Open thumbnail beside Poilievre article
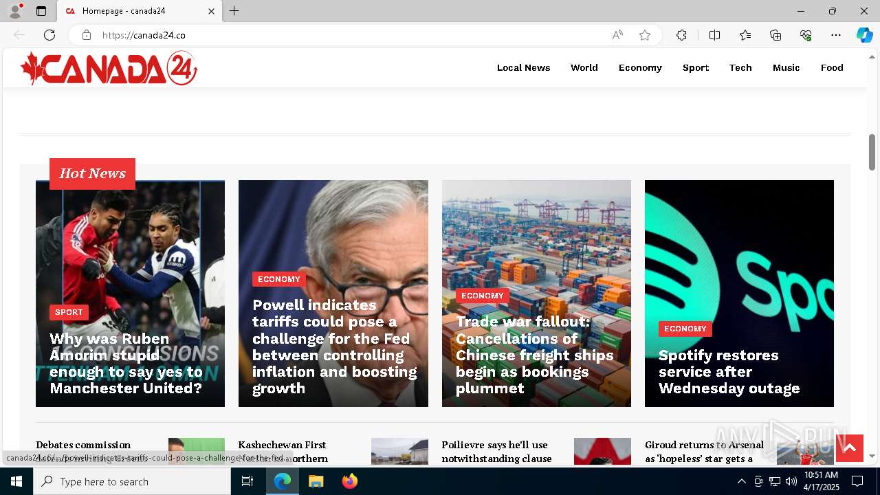The height and width of the screenshot is (495, 880). (x=602, y=452)
